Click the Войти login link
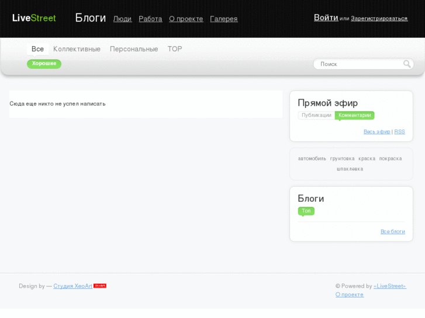The height and width of the screenshot is (318, 425). point(326,18)
